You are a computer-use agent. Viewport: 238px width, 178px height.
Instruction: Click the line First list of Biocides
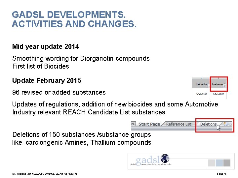pos(41,66)
